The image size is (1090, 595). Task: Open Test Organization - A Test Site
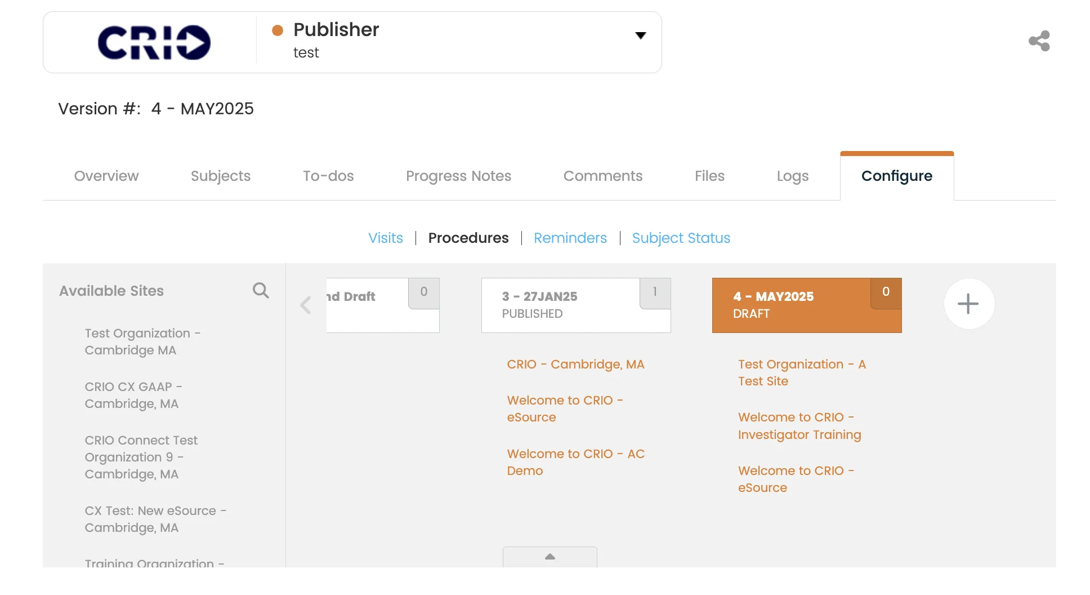tap(802, 372)
